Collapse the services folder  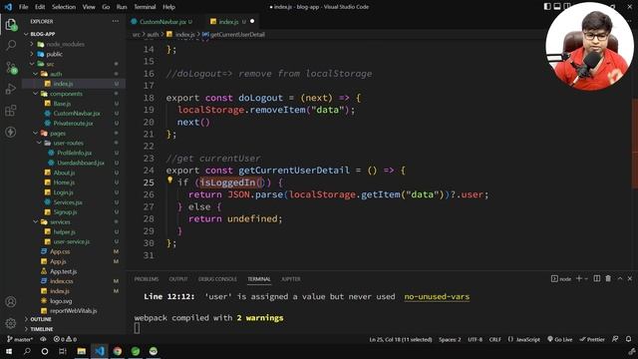(60, 221)
